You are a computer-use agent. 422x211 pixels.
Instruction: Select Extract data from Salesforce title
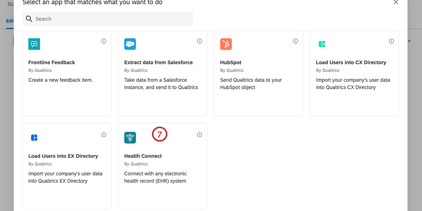coord(158,63)
